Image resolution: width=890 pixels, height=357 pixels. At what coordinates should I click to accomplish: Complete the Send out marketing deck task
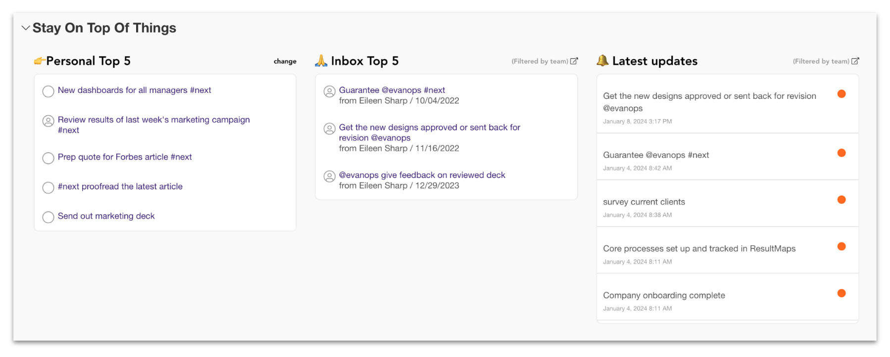coord(48,218)
